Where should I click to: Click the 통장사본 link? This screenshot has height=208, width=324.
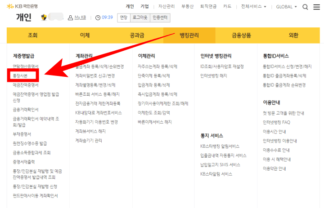point(20,76)
